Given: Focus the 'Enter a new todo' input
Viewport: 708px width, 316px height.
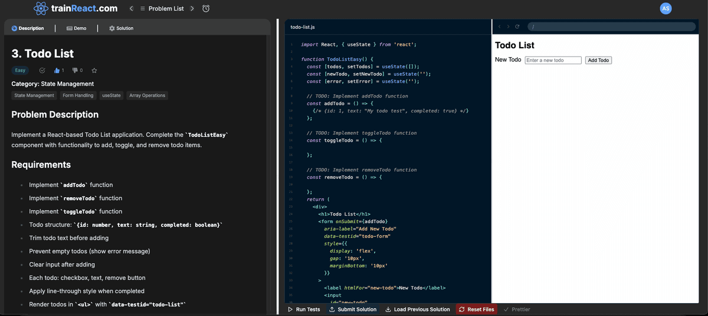Looking at the screenshot, I should click(553, 60).
